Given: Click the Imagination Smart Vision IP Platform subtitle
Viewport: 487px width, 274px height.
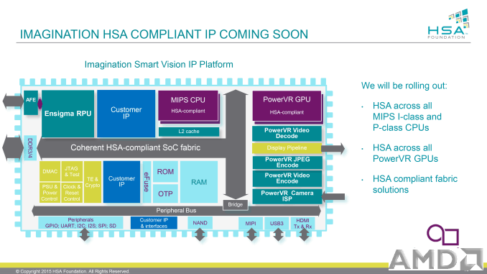Looking at the screenshot, I should [159, 65].
